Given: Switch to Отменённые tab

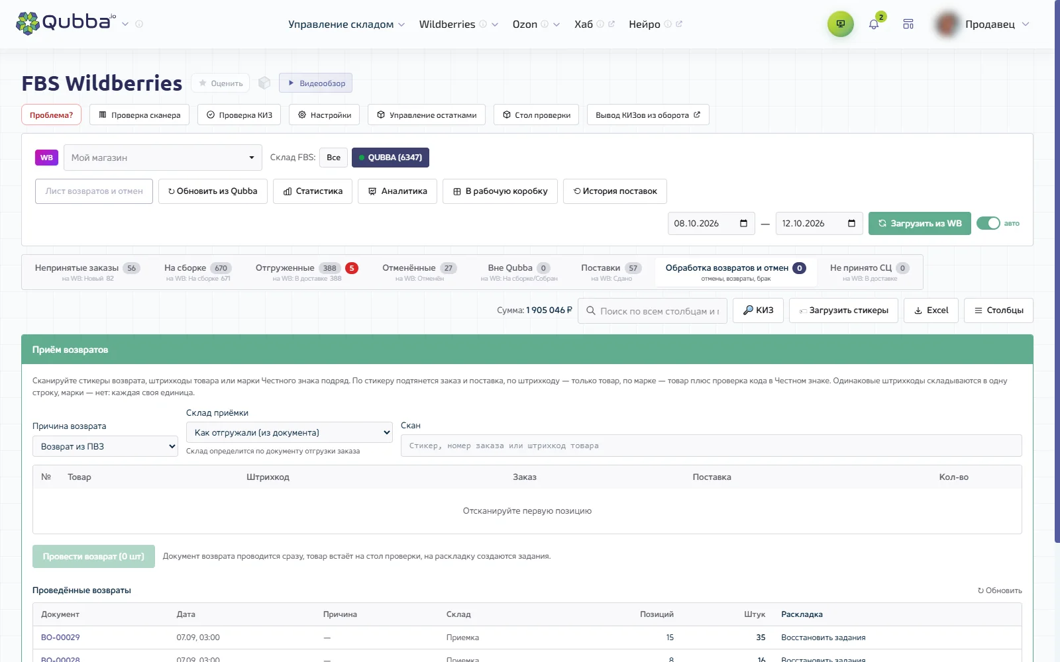Looking at the screenshot, I should [x=419, y=272].
